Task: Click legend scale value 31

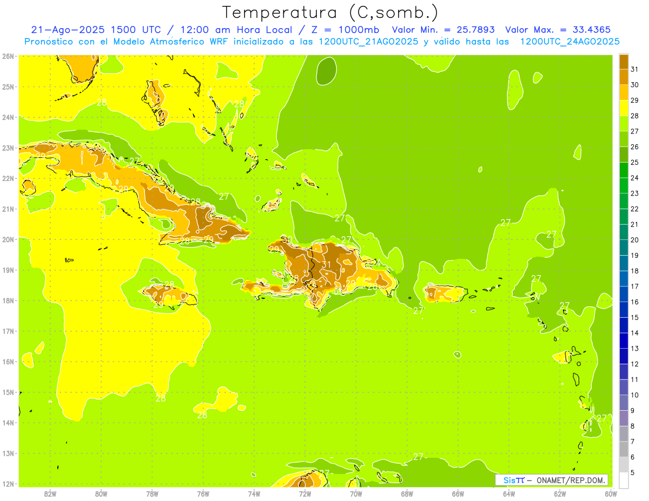Action: coord(634,69)
